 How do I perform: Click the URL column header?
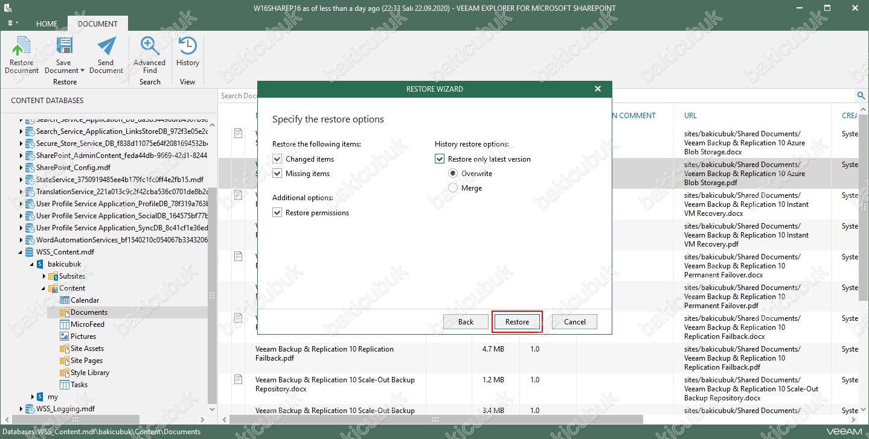pos(690,116)
